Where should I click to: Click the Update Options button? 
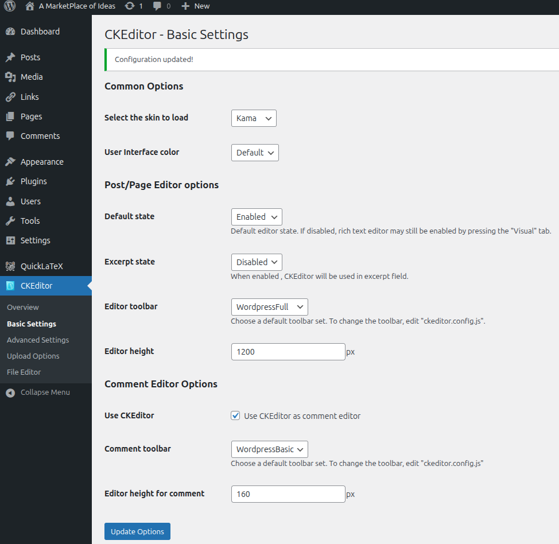pyautogui.click(x=137, y=531)
